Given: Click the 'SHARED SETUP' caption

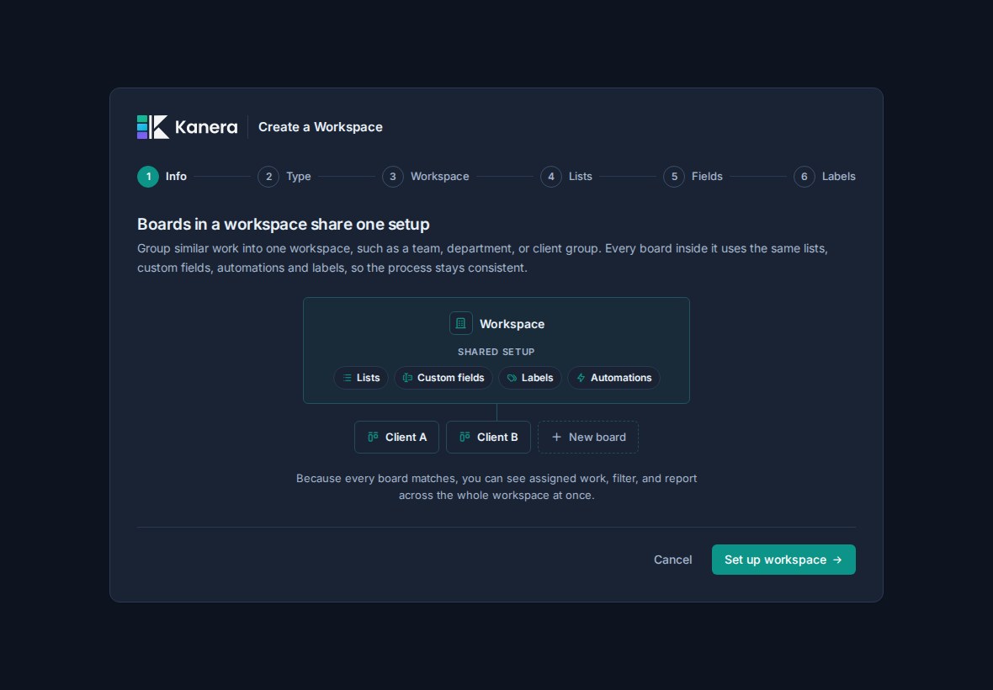Looking at the screenshot, I should [496, 352].
